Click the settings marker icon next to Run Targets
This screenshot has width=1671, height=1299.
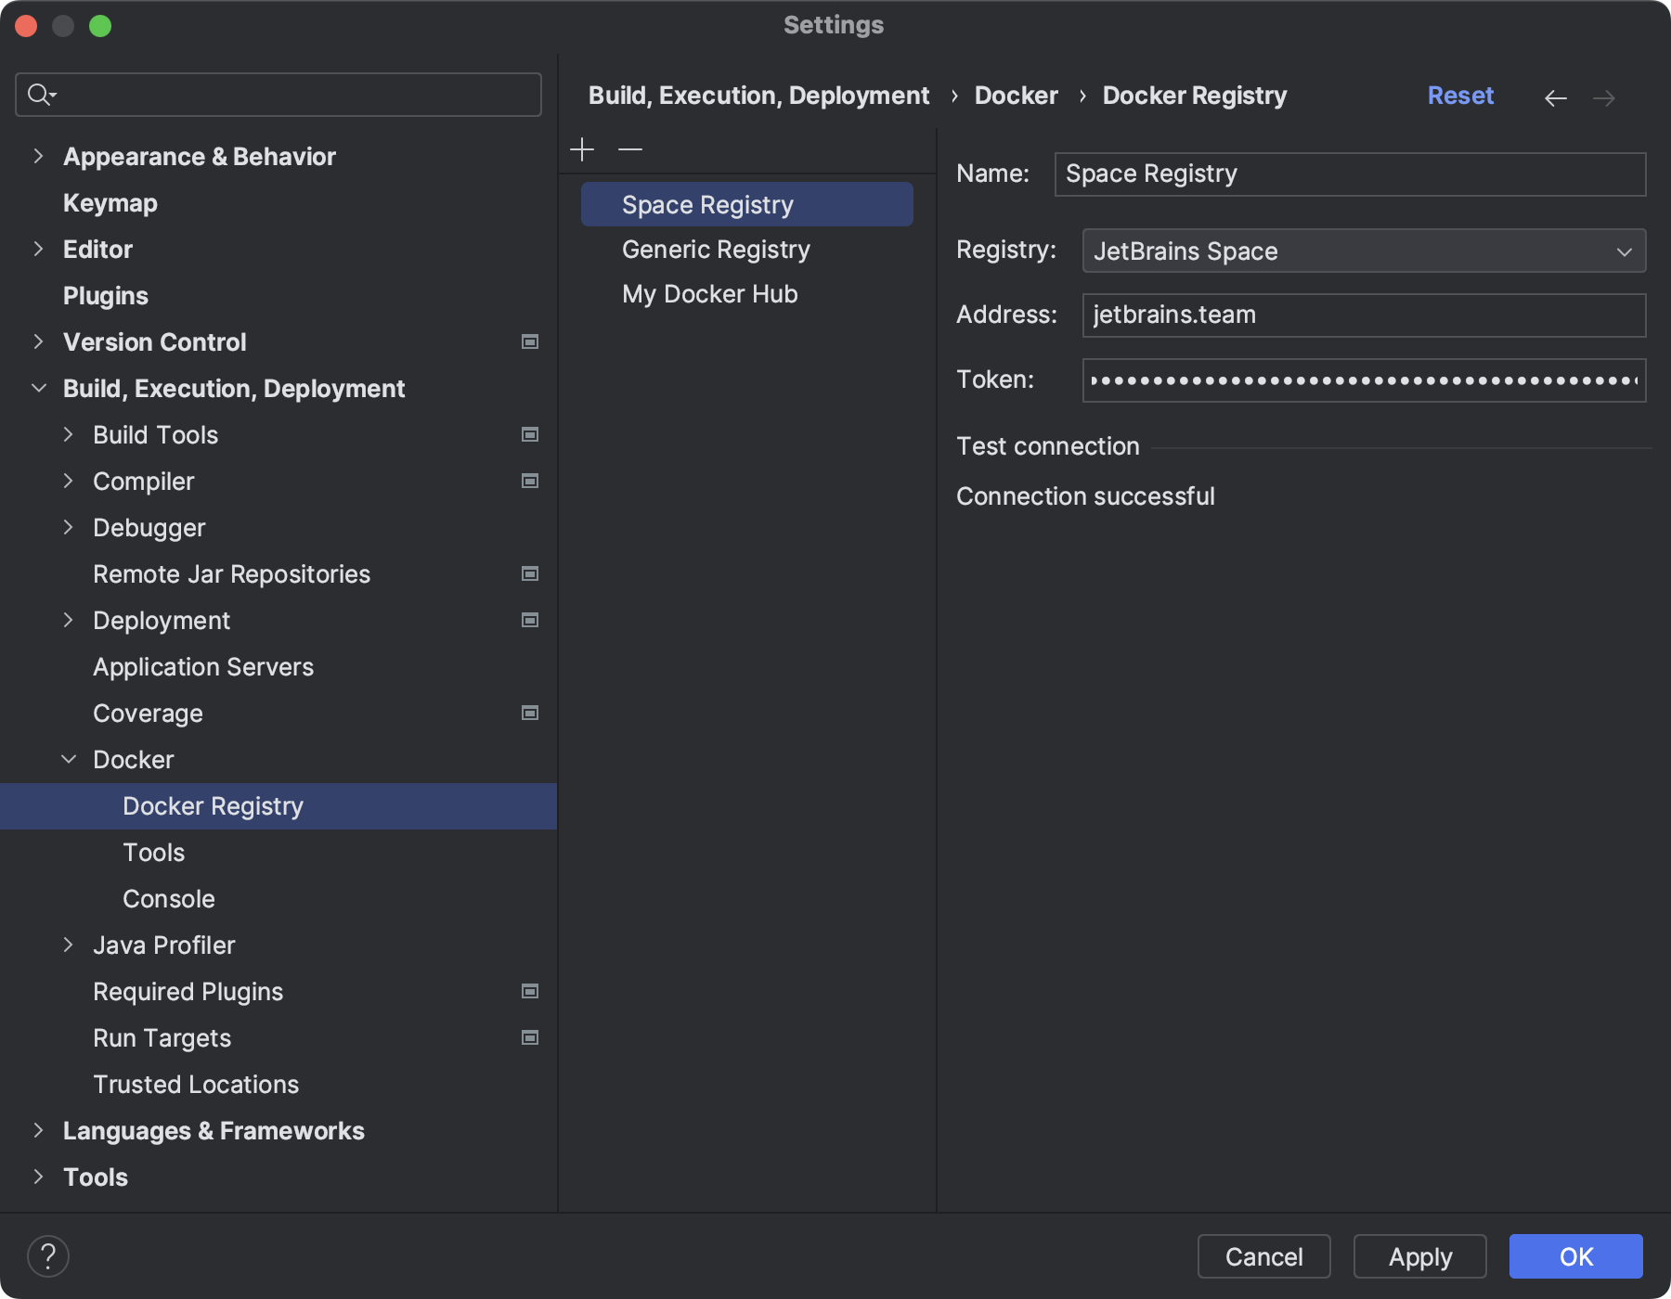[x=529, y=1037]
